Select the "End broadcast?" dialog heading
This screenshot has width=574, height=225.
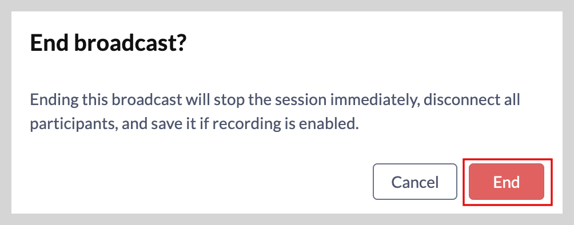(109, 43)
